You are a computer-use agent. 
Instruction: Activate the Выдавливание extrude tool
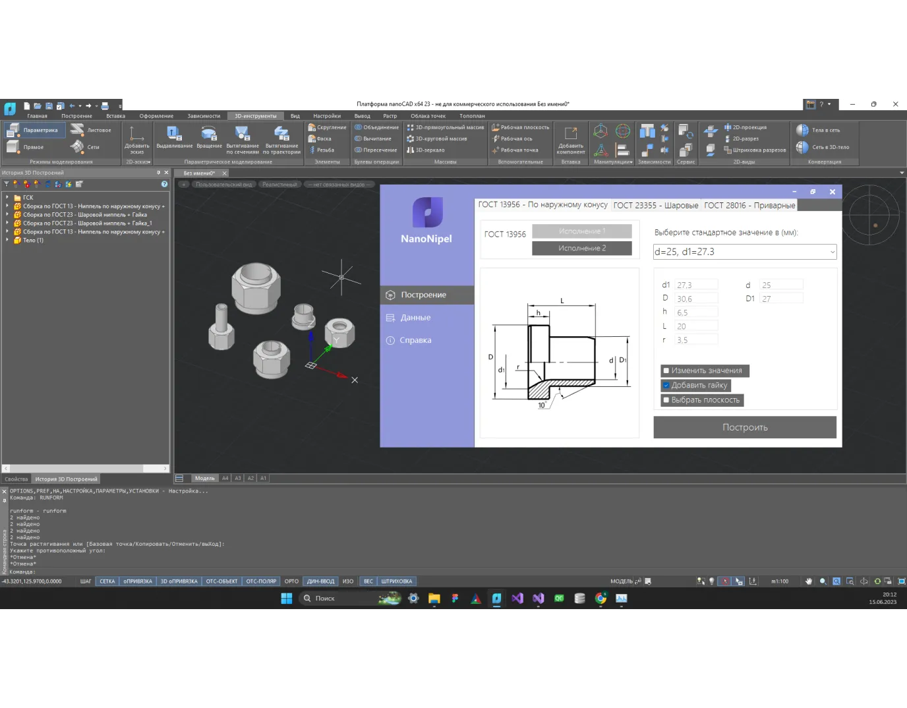tap(174, 137)
